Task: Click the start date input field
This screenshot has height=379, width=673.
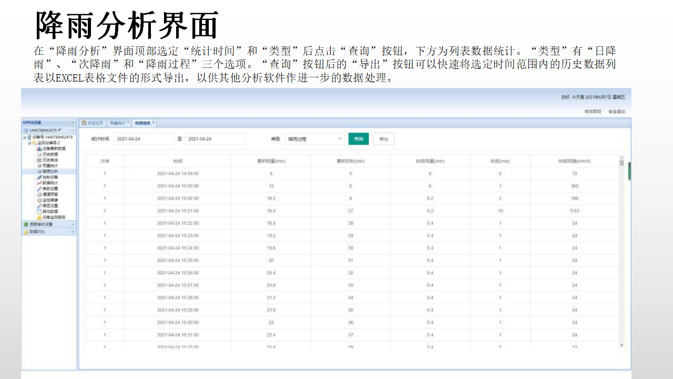Action: pos(143,139)
